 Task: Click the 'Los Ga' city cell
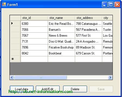[x=107, y=36]
